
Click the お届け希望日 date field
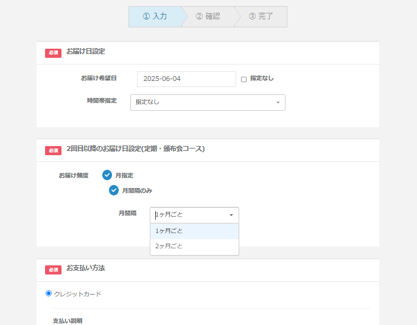click(186, 79)
